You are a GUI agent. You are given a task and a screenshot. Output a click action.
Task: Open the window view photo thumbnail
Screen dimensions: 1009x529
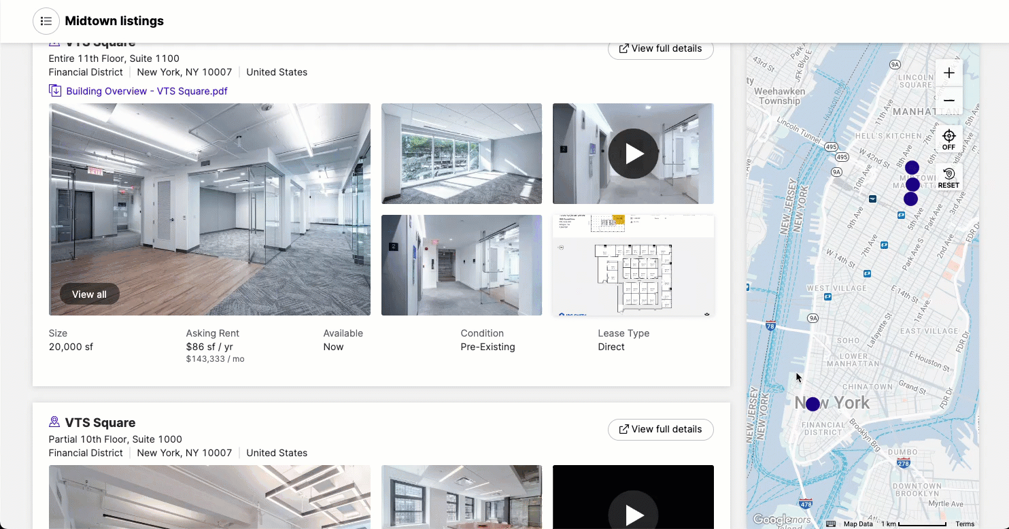tap(462, 154)
